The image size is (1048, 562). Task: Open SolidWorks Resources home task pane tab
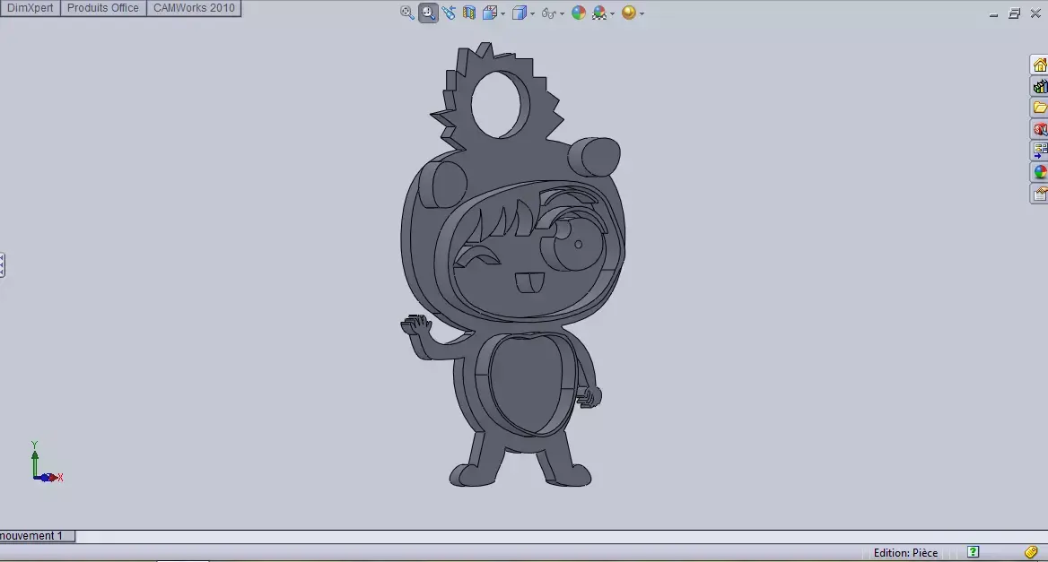(x=1039, y=65)
